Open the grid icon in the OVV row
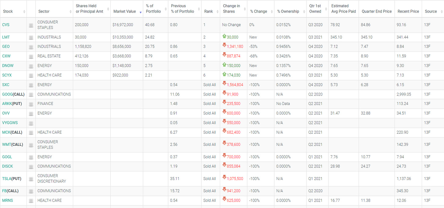This screenshot has height=208, width=444. [31, 114]
